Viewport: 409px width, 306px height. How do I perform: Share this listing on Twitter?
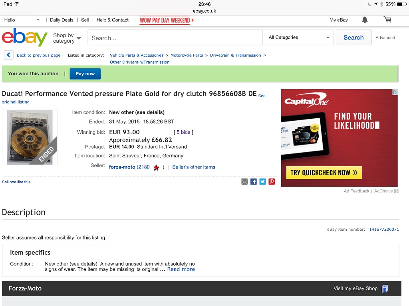click(x=263, y=182)
